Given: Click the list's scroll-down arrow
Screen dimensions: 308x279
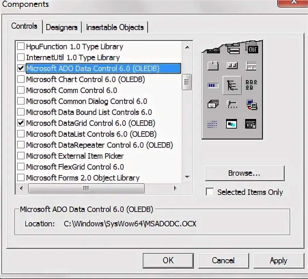Looking at the screenshot, I should pyautogui.click(x=187, y=177).
